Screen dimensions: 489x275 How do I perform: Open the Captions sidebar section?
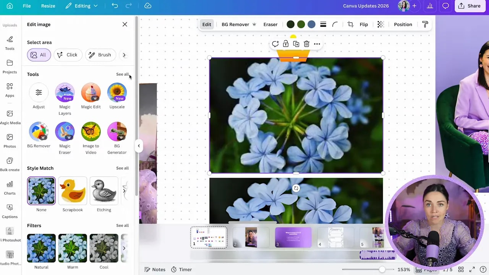pos(10,211)
